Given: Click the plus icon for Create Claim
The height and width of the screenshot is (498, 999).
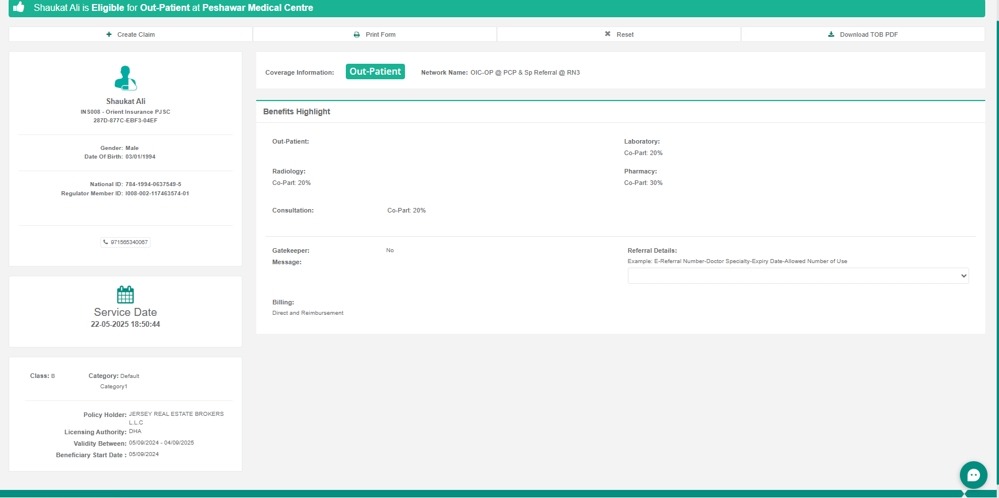Looking at the screenshot, I should [x=109, y=34].
